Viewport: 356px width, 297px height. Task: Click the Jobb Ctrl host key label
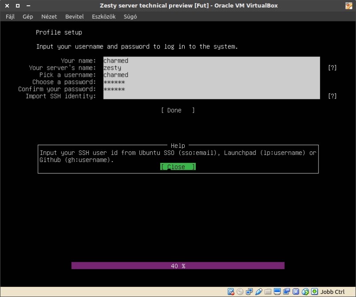point(332,292)
